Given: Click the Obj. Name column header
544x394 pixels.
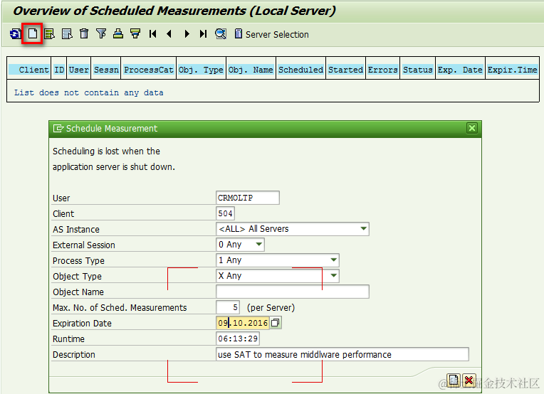Looking at the screenshot, I should pyautogui.click(x=251, y=70).
